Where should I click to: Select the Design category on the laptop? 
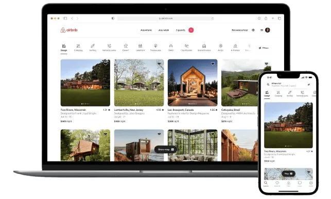pos(64,48)
